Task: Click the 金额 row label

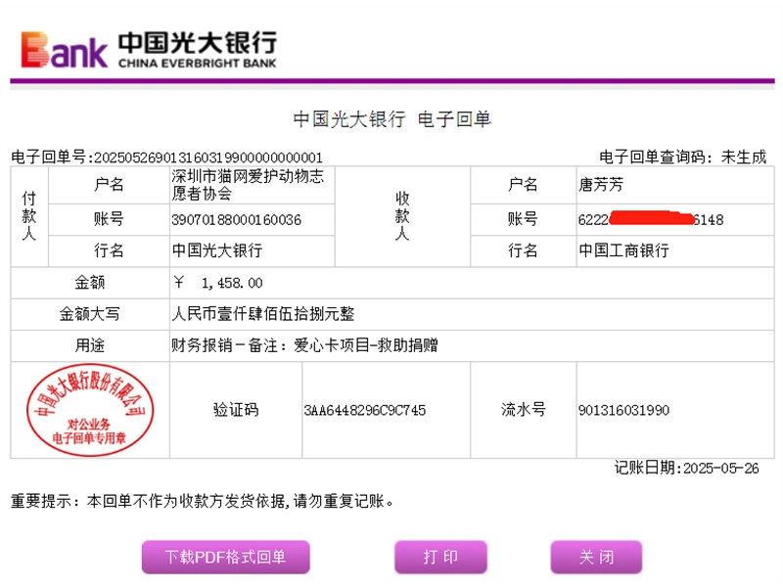Action: [90, 283]
